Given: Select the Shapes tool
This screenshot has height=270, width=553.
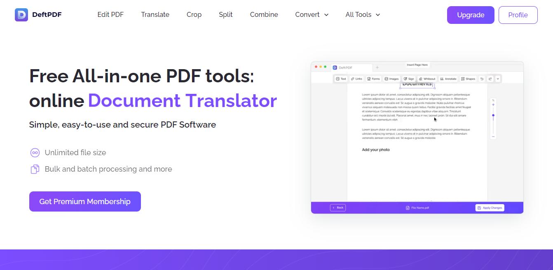Looking at the screenshot, I should pyautogui.click(x=467, y=78).
